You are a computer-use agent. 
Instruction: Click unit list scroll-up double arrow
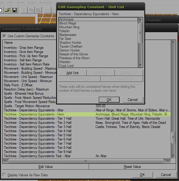140,20
